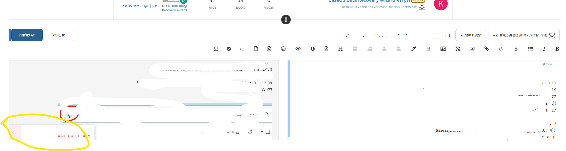The image size is (566, 151).
Task: Select the underline U toolbar item
Action: [x=216, y=49]
